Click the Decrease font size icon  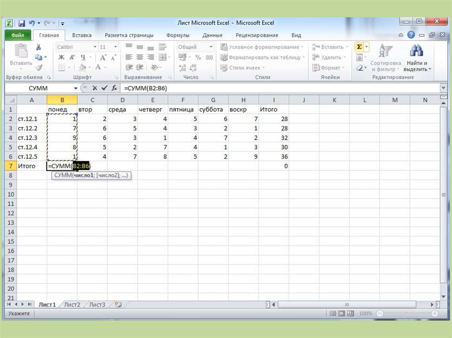113,57
